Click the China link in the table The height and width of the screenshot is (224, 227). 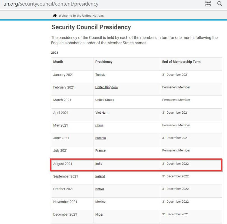[99, 125]
